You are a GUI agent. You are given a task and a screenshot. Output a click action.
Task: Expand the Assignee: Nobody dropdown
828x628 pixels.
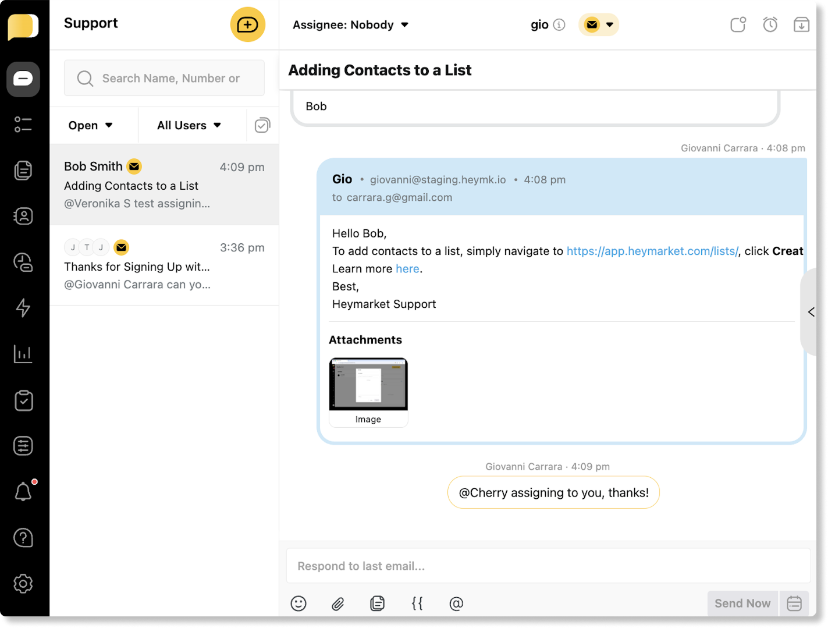(350, 25)
